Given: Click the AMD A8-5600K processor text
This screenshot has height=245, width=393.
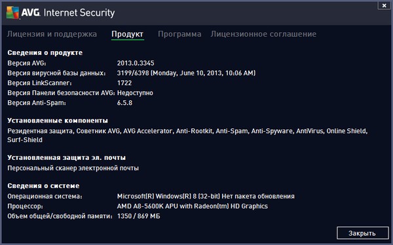Looking at the screenshot, I should click(x=192, y=206).
